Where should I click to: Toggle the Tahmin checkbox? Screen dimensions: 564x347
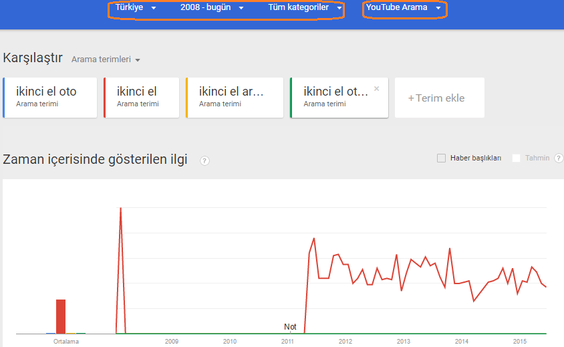point(516,158)
